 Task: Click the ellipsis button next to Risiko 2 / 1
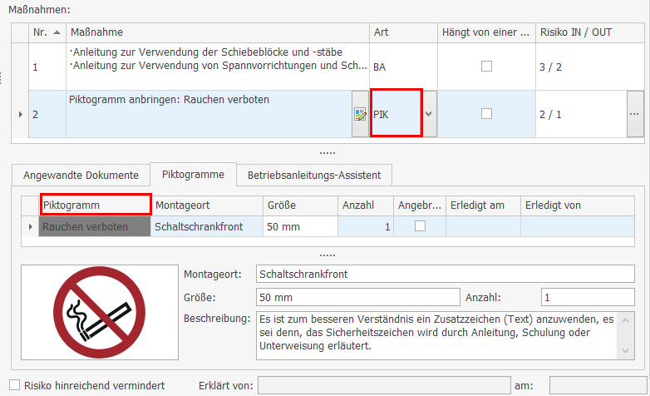pos(636,114)
